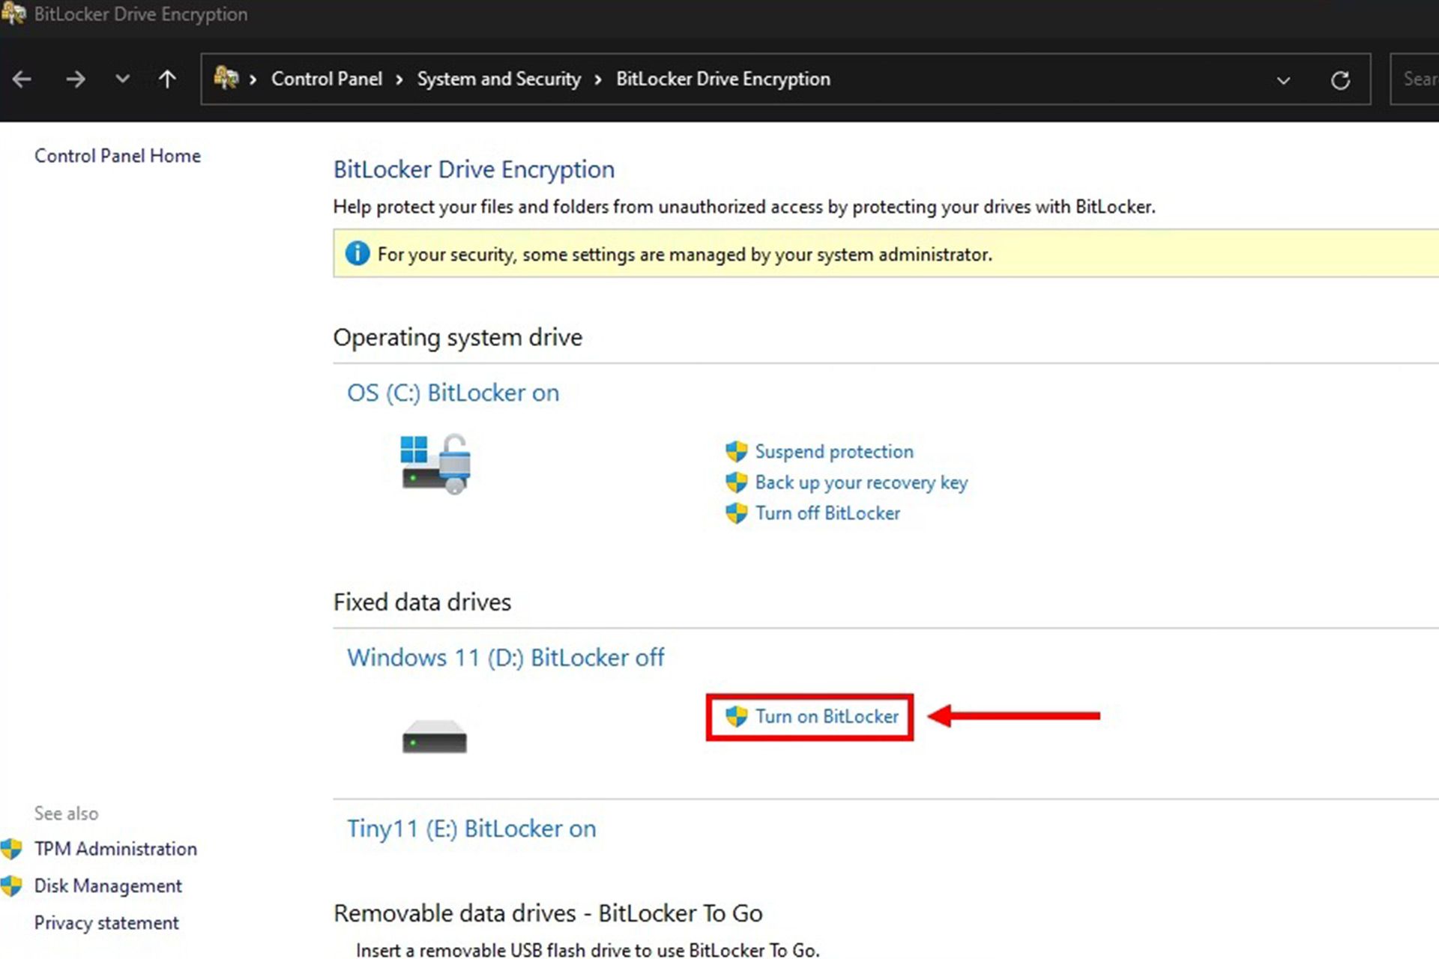This screenshot has width=1439, height=959.
Task: Go back with the left arrow
Action: coord(22,79)
